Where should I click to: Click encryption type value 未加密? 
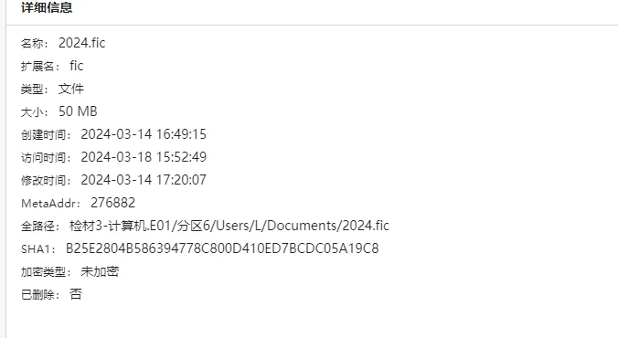click(100, 271)
